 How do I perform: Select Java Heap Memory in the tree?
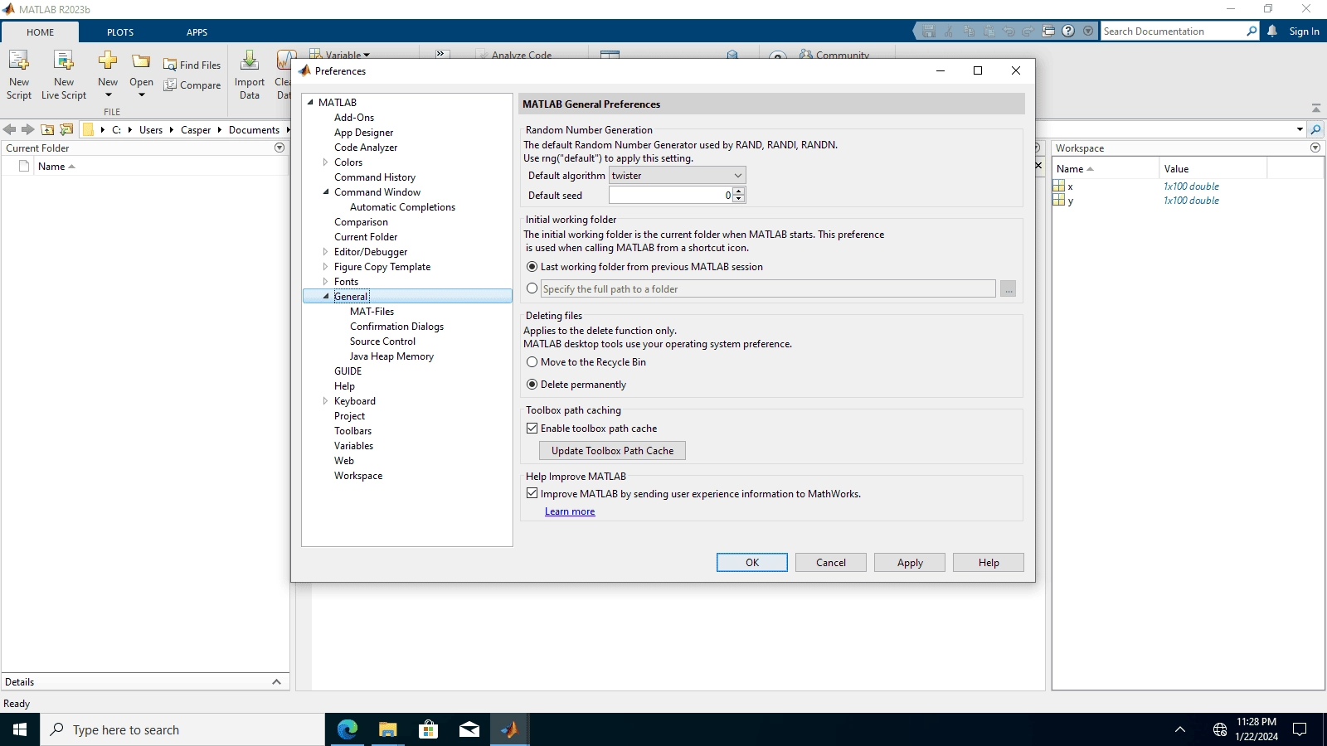click(x=391, y=356)
